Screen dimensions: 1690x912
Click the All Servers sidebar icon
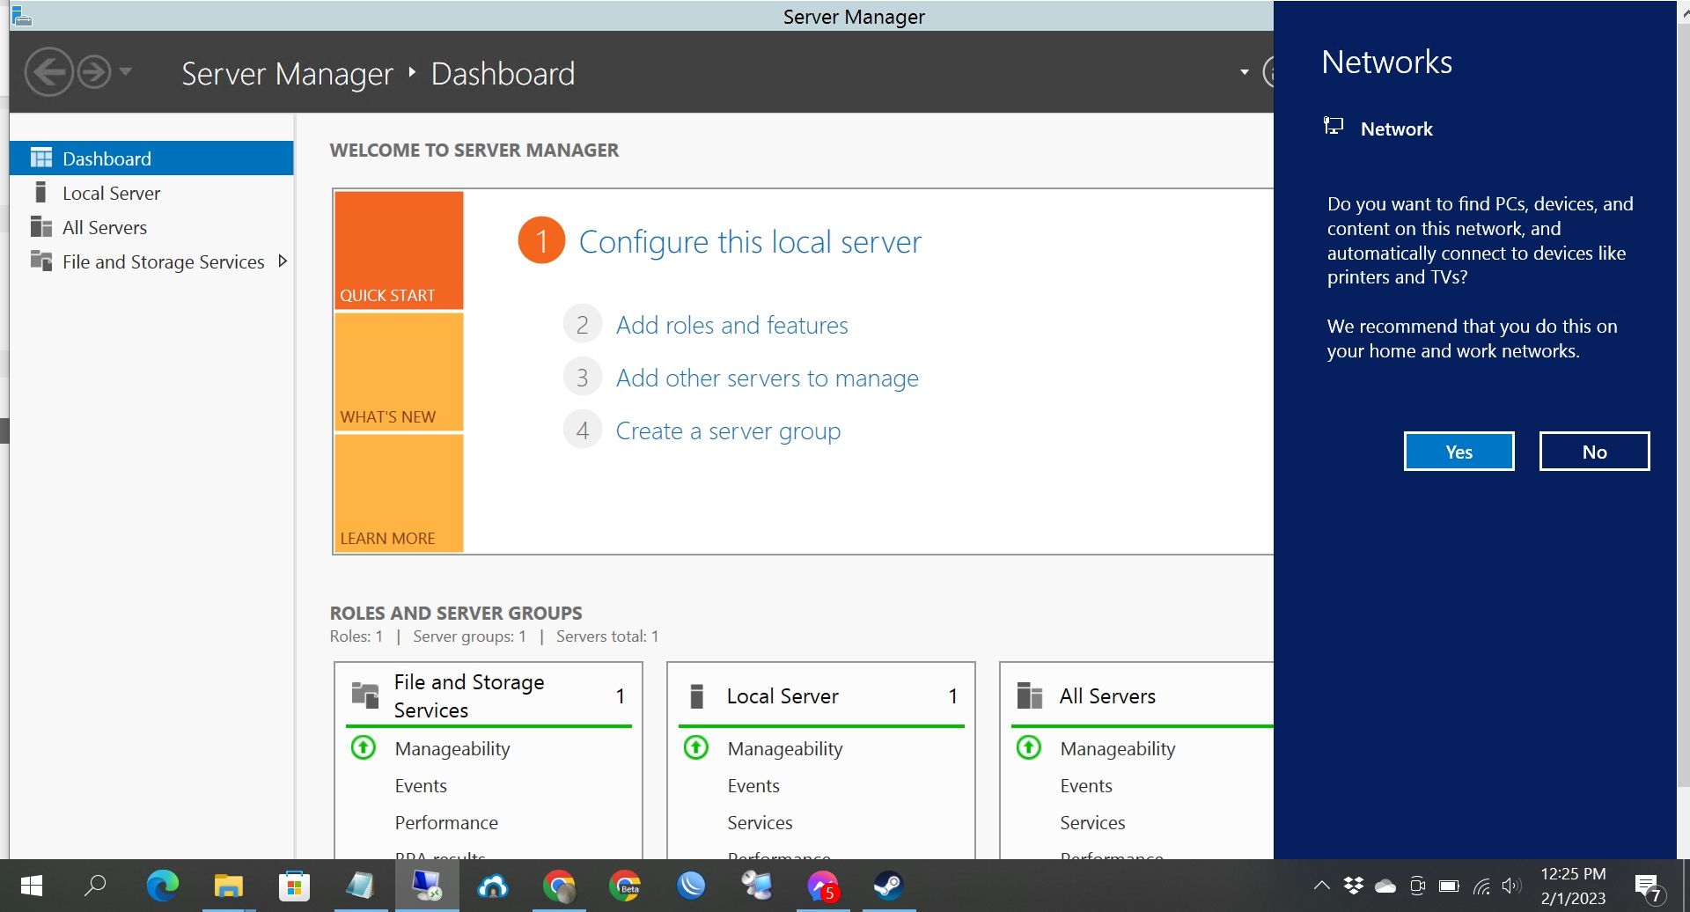tap(41, 227)
